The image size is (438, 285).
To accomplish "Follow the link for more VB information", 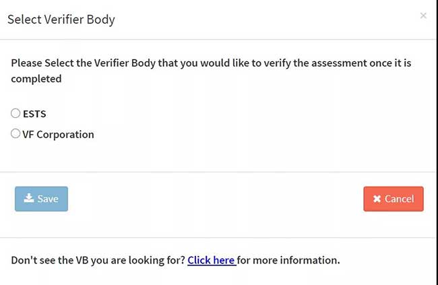I will tap(212, 260).
